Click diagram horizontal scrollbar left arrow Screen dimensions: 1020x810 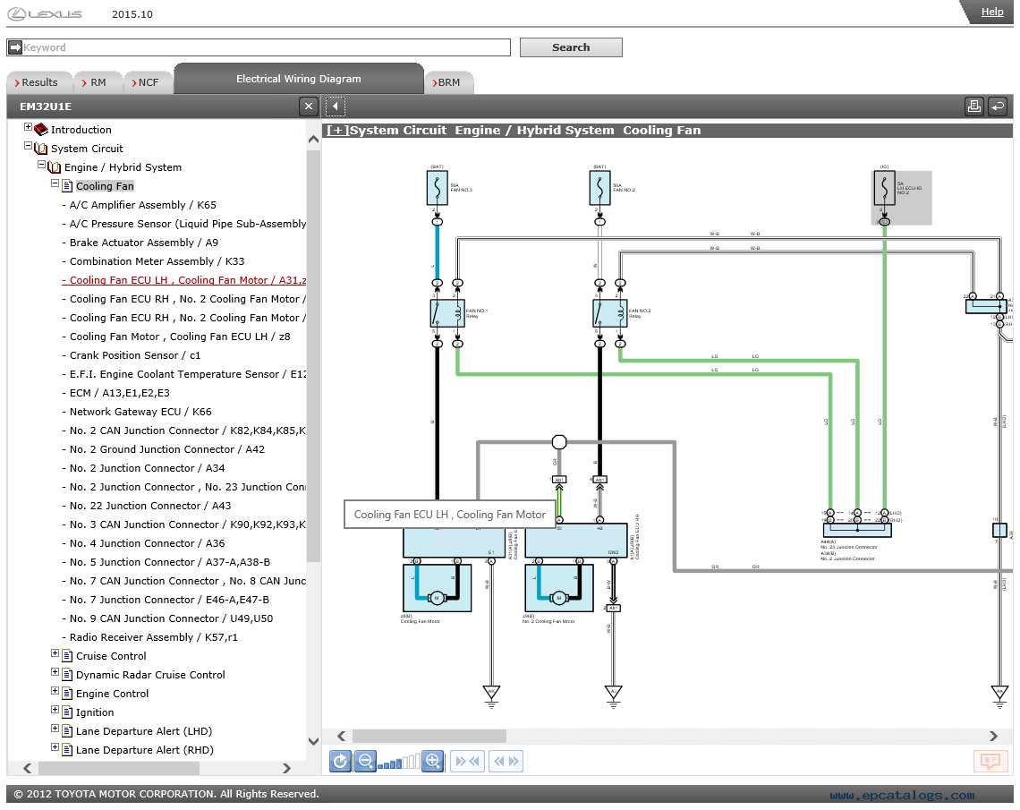point(341,736)
